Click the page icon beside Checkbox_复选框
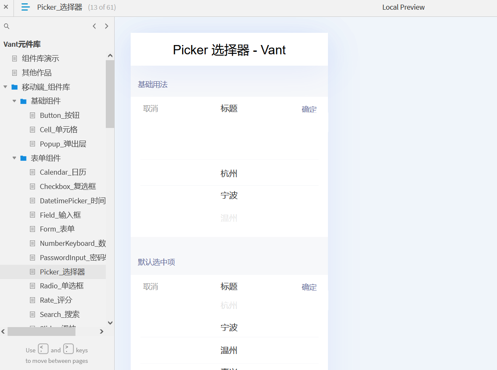 pos(32,187)
